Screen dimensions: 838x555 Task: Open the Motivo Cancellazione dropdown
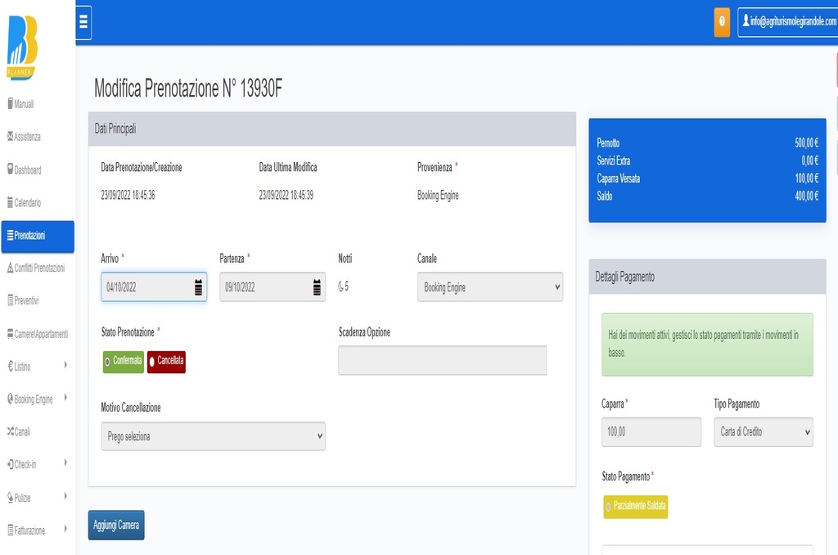click(x=213, y=436)
